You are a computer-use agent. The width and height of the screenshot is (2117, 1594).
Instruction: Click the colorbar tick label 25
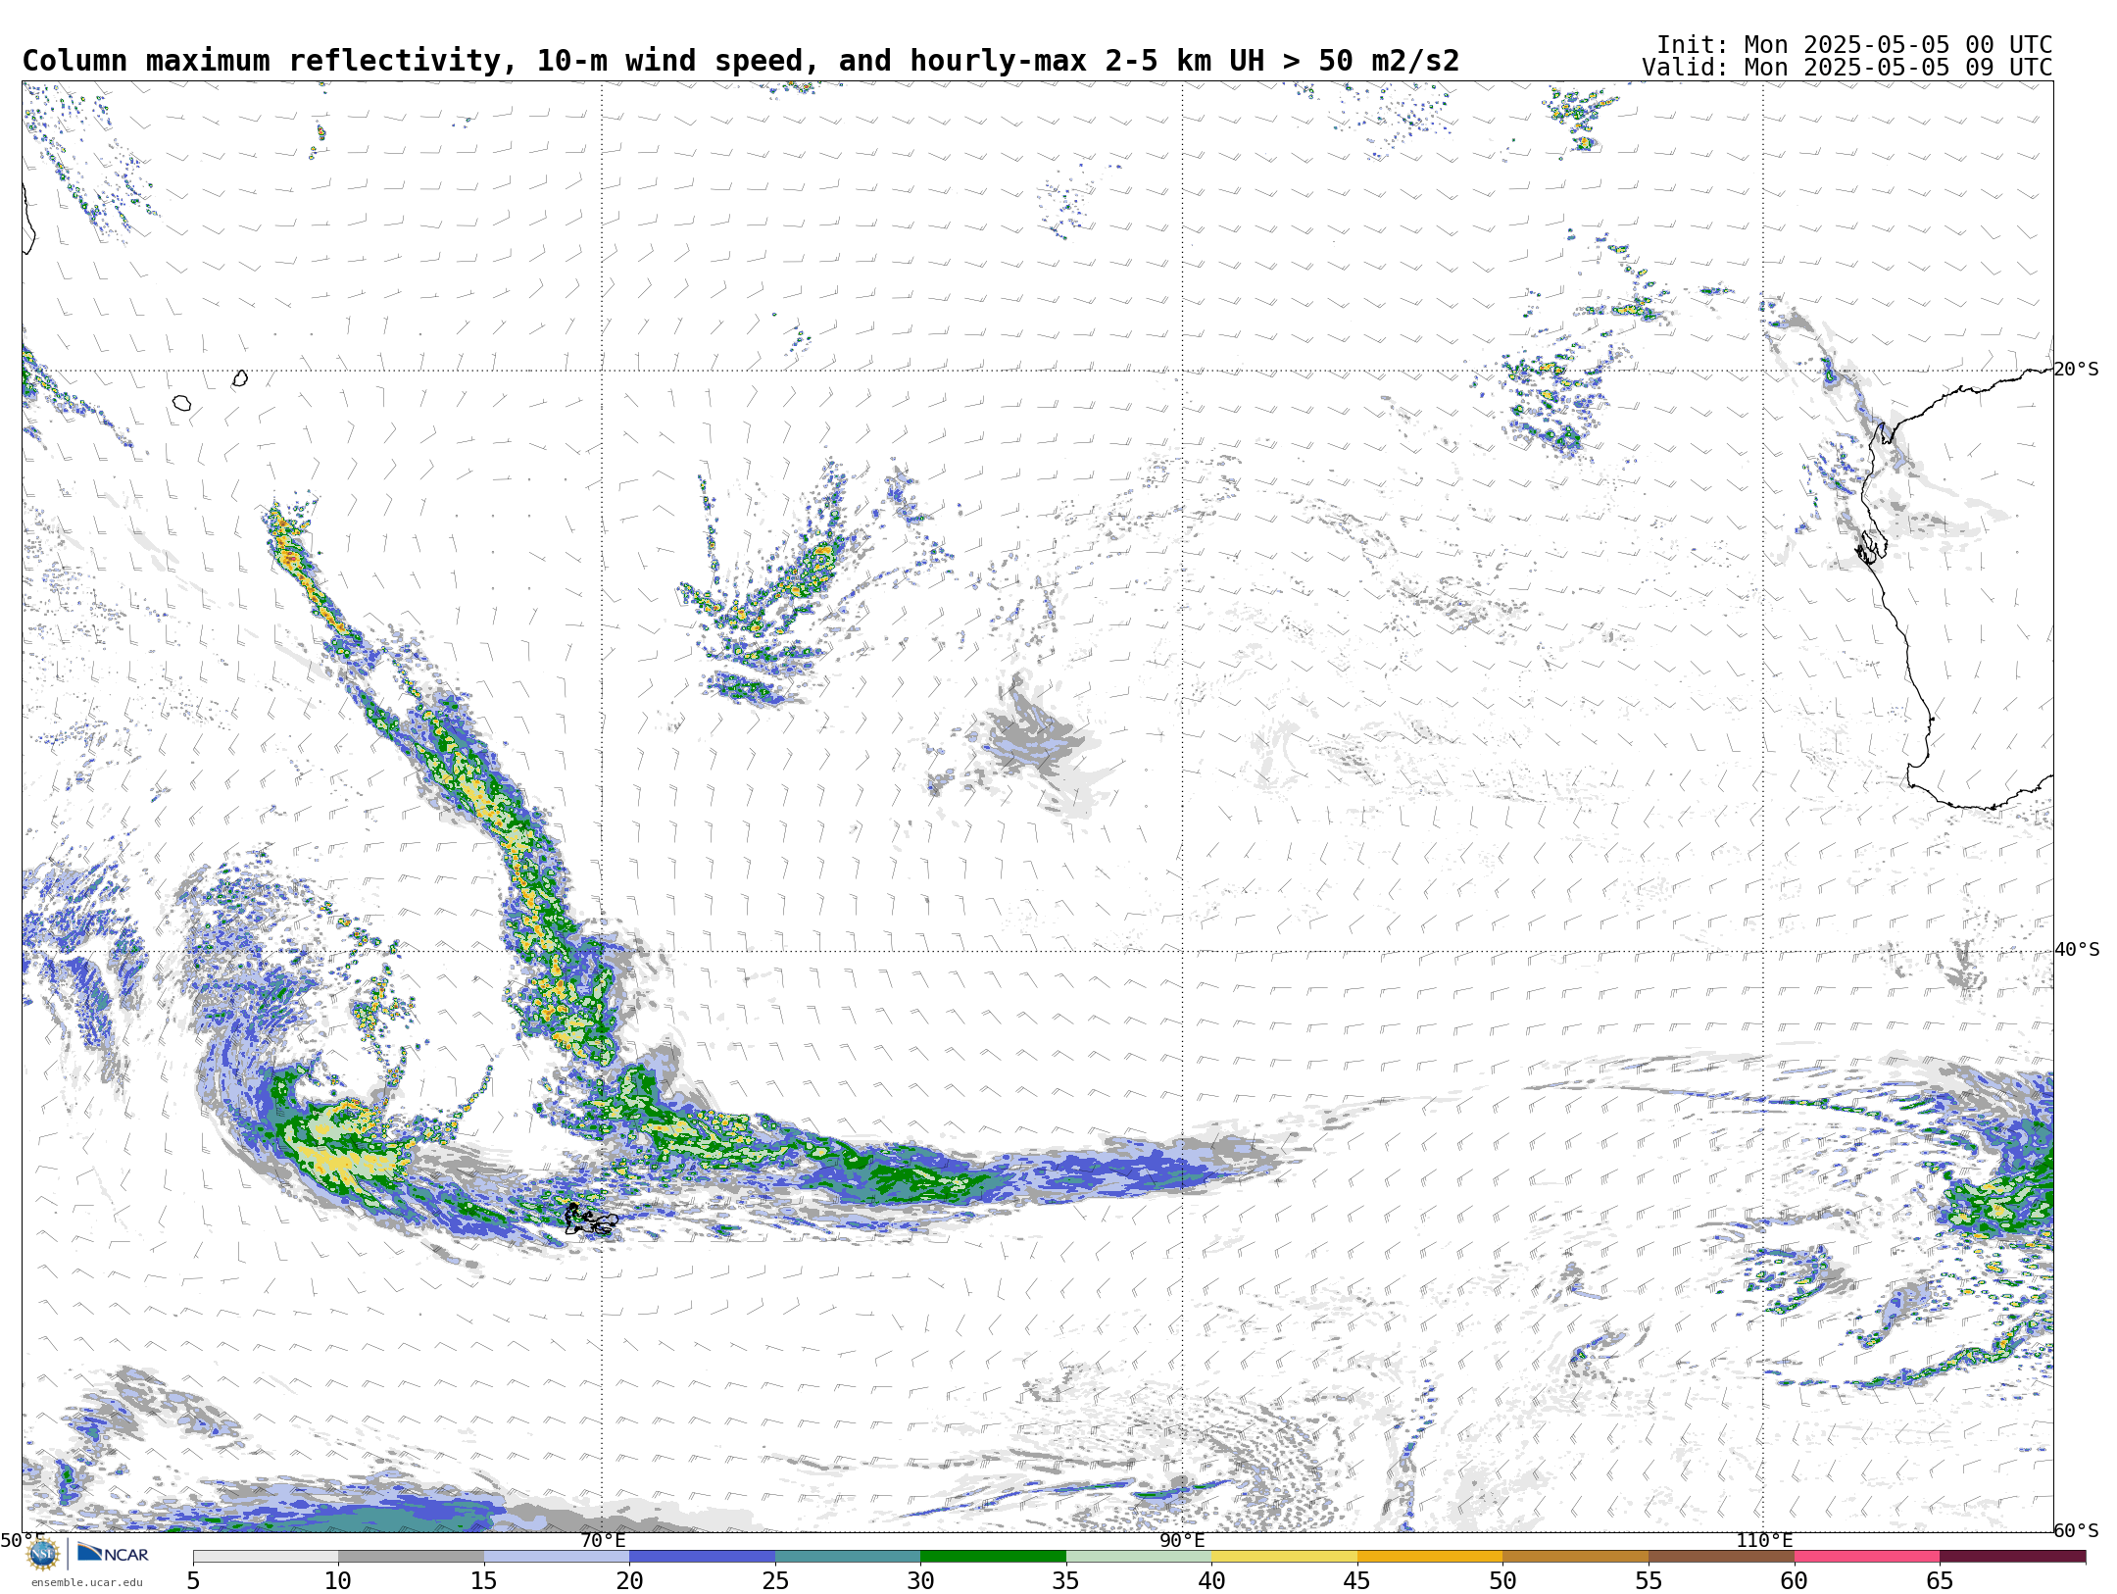click(775, 1580)
